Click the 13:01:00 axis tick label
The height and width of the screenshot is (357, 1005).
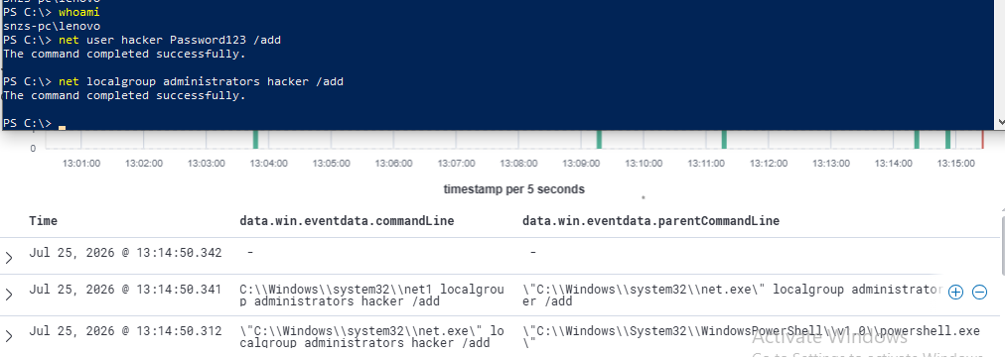81,164
